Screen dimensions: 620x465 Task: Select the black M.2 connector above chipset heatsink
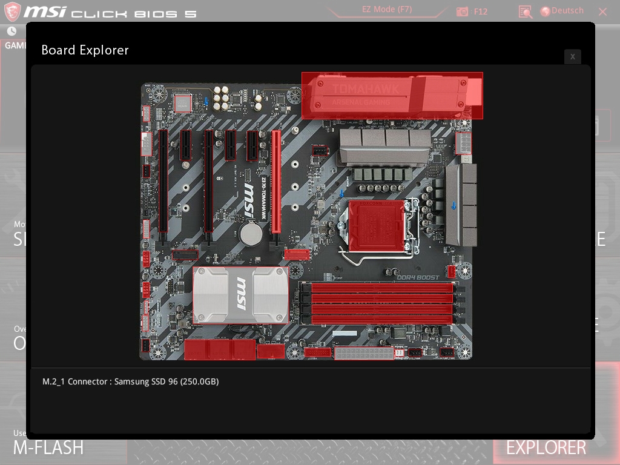point(185,255)
